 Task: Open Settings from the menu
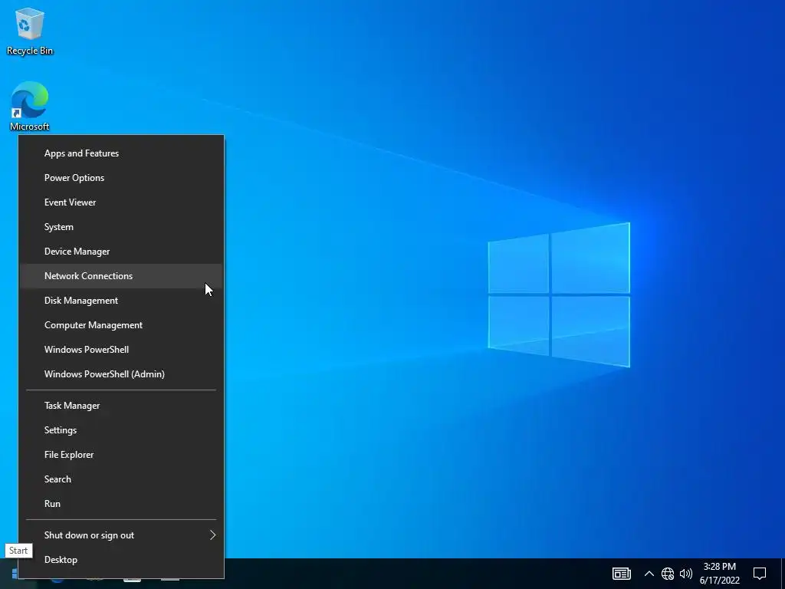click(121, 430)
